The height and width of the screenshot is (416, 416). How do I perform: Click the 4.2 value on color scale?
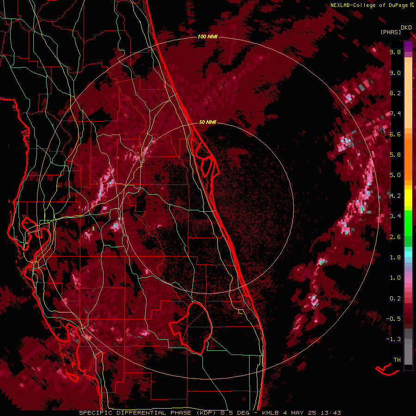click(x=395, y=196)
